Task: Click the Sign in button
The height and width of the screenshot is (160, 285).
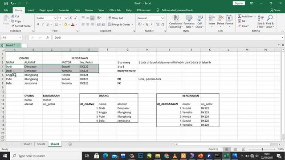Action: pos(239,3)
